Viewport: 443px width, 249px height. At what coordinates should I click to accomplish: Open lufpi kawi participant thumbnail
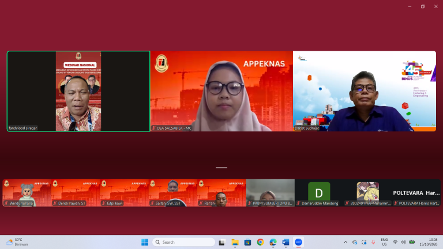tap(125, 193)
